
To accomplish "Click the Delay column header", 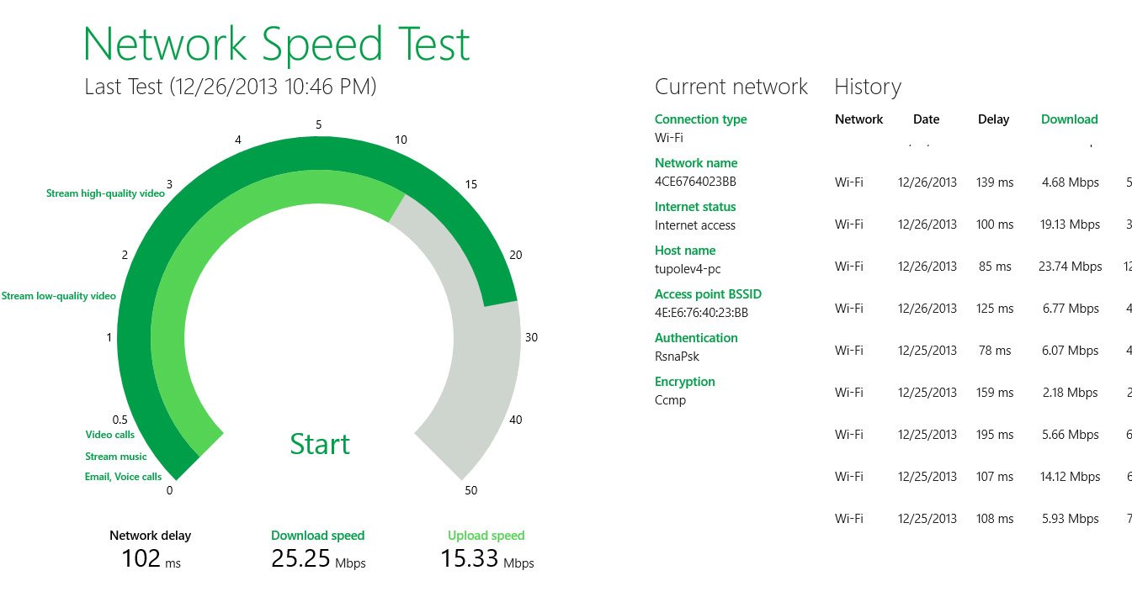I will [993, 119].
